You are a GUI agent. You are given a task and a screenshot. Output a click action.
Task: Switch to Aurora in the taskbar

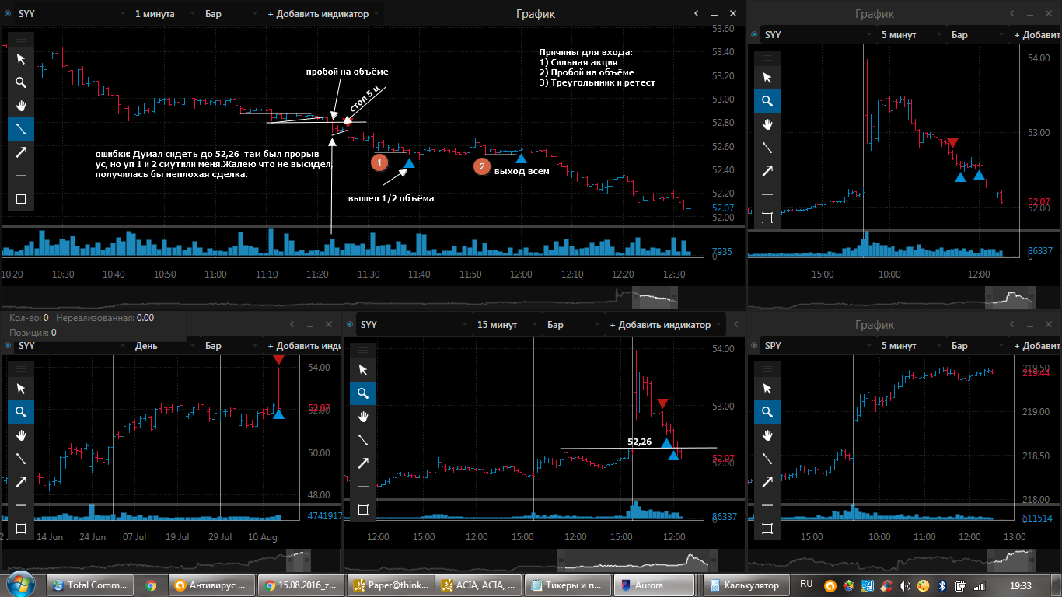pyautogui.click(x=655, y=585)
